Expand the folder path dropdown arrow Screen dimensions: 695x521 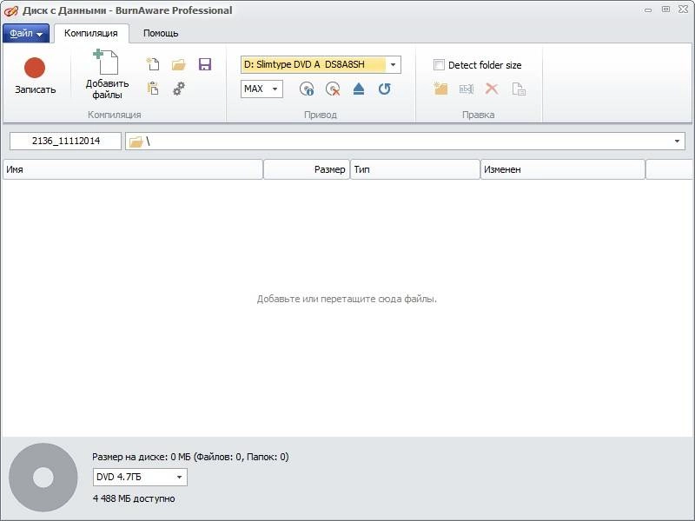click(x=677, y=142)
